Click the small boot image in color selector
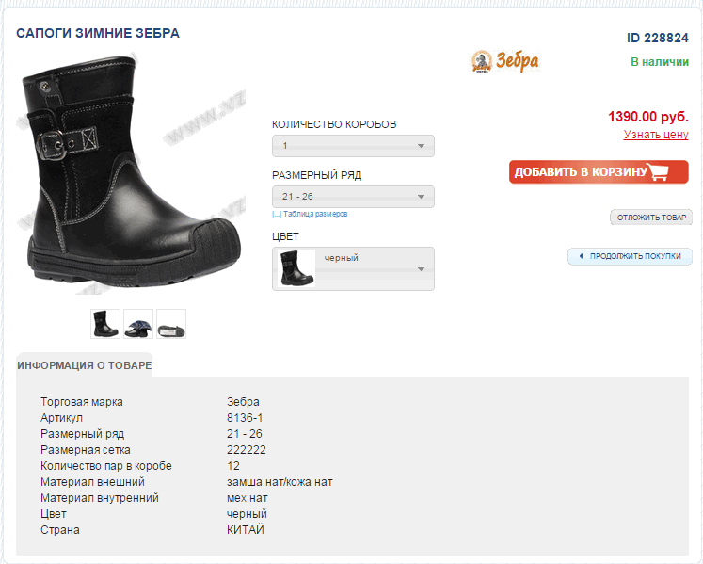The height and width of the screenshot is (564, 703). click(296, 268)
